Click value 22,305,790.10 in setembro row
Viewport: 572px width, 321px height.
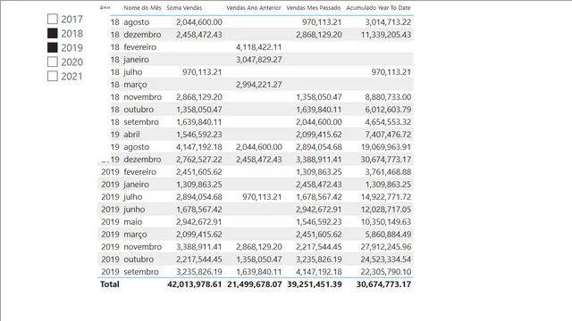click(386, 272)
